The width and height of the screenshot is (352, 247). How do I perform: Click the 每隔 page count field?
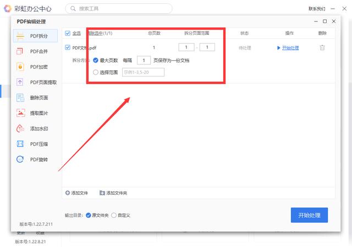[144, 60]
